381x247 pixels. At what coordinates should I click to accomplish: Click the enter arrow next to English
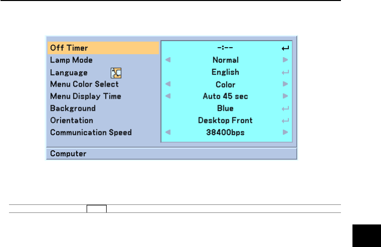click(x=285, y=73)
